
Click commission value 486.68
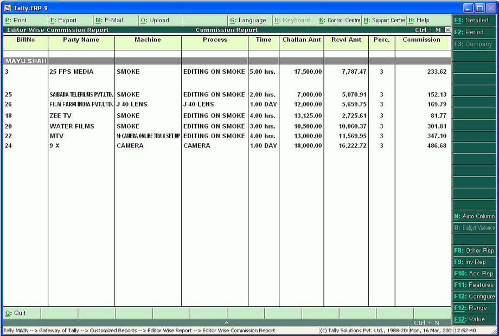click(437, 146)
